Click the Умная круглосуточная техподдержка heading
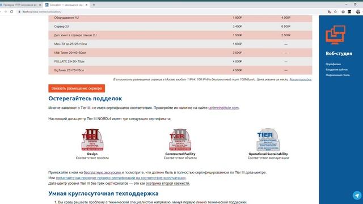 point(103,193)
